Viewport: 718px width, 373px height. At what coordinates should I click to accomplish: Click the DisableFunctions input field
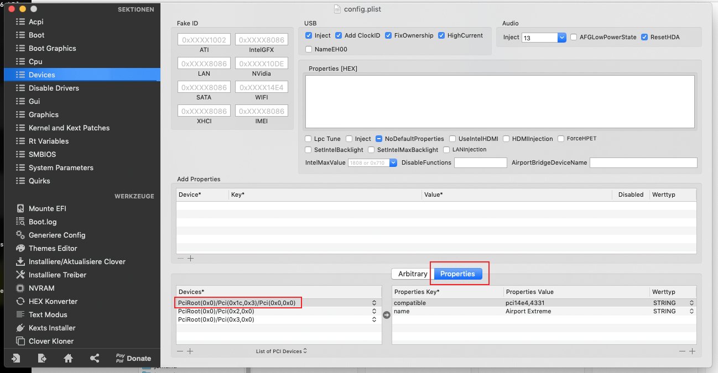tap(480, 163)
